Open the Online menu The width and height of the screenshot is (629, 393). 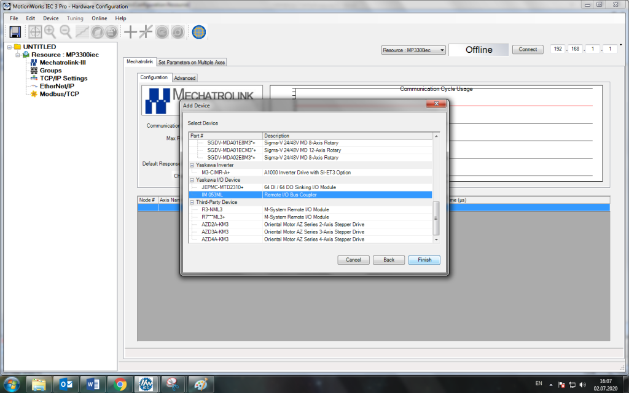point(99,18)
